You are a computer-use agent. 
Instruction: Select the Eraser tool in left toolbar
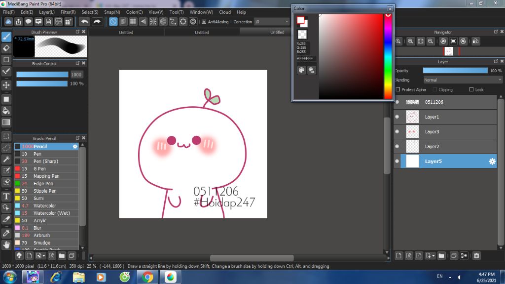pos(6,48)
